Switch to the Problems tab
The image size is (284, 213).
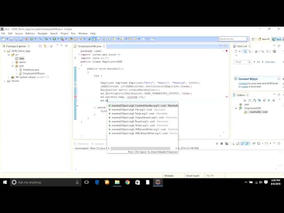coord(82,144)
